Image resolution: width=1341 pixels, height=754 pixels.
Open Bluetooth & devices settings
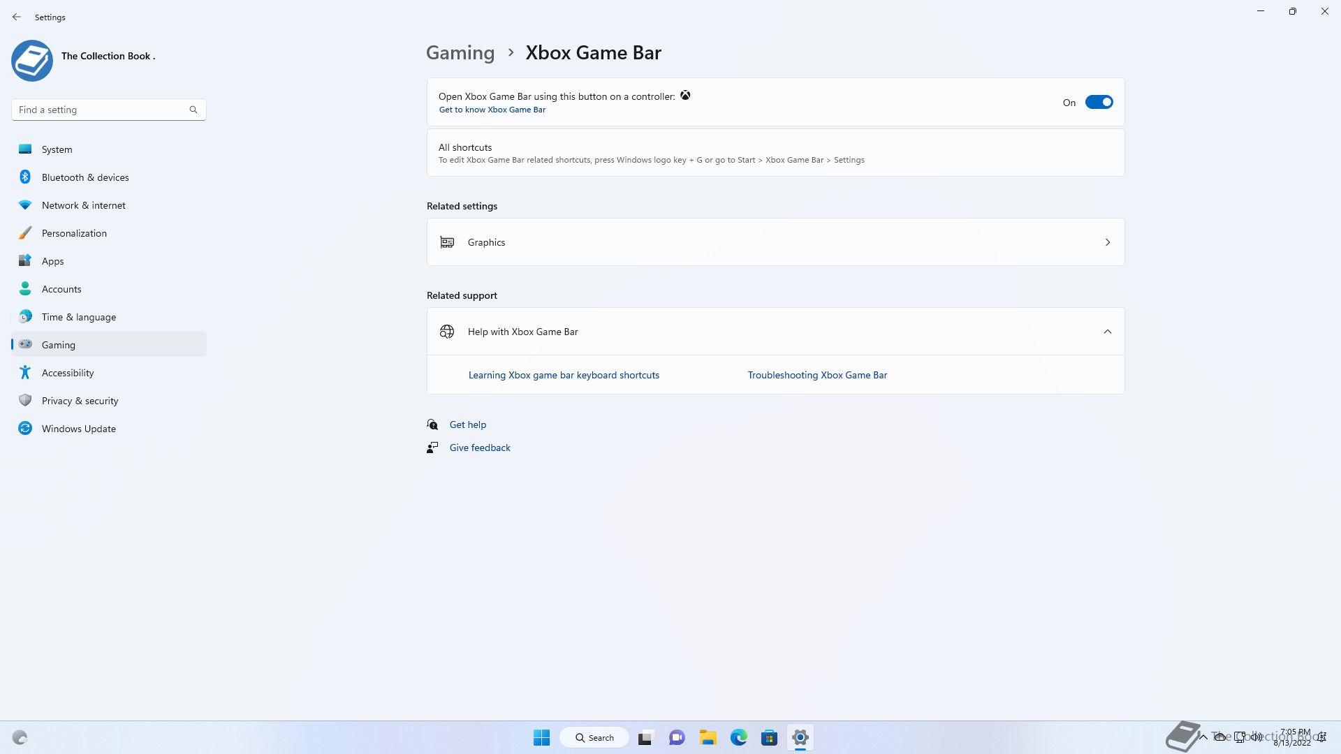pyautogui.click(x=109, y=177)
